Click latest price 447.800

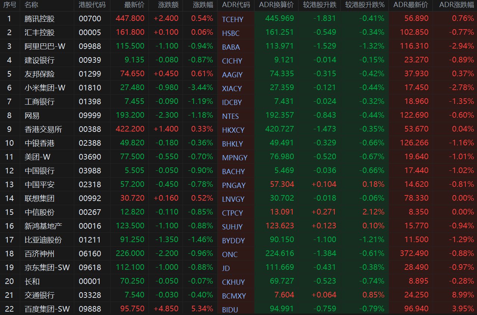[x=130, y=19]
